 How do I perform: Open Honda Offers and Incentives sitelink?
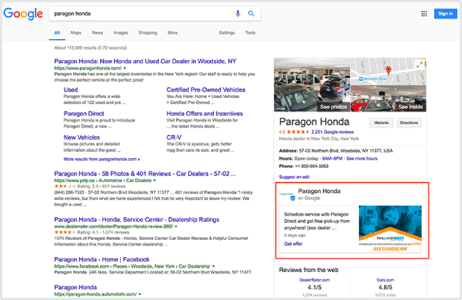pos(205,114)
